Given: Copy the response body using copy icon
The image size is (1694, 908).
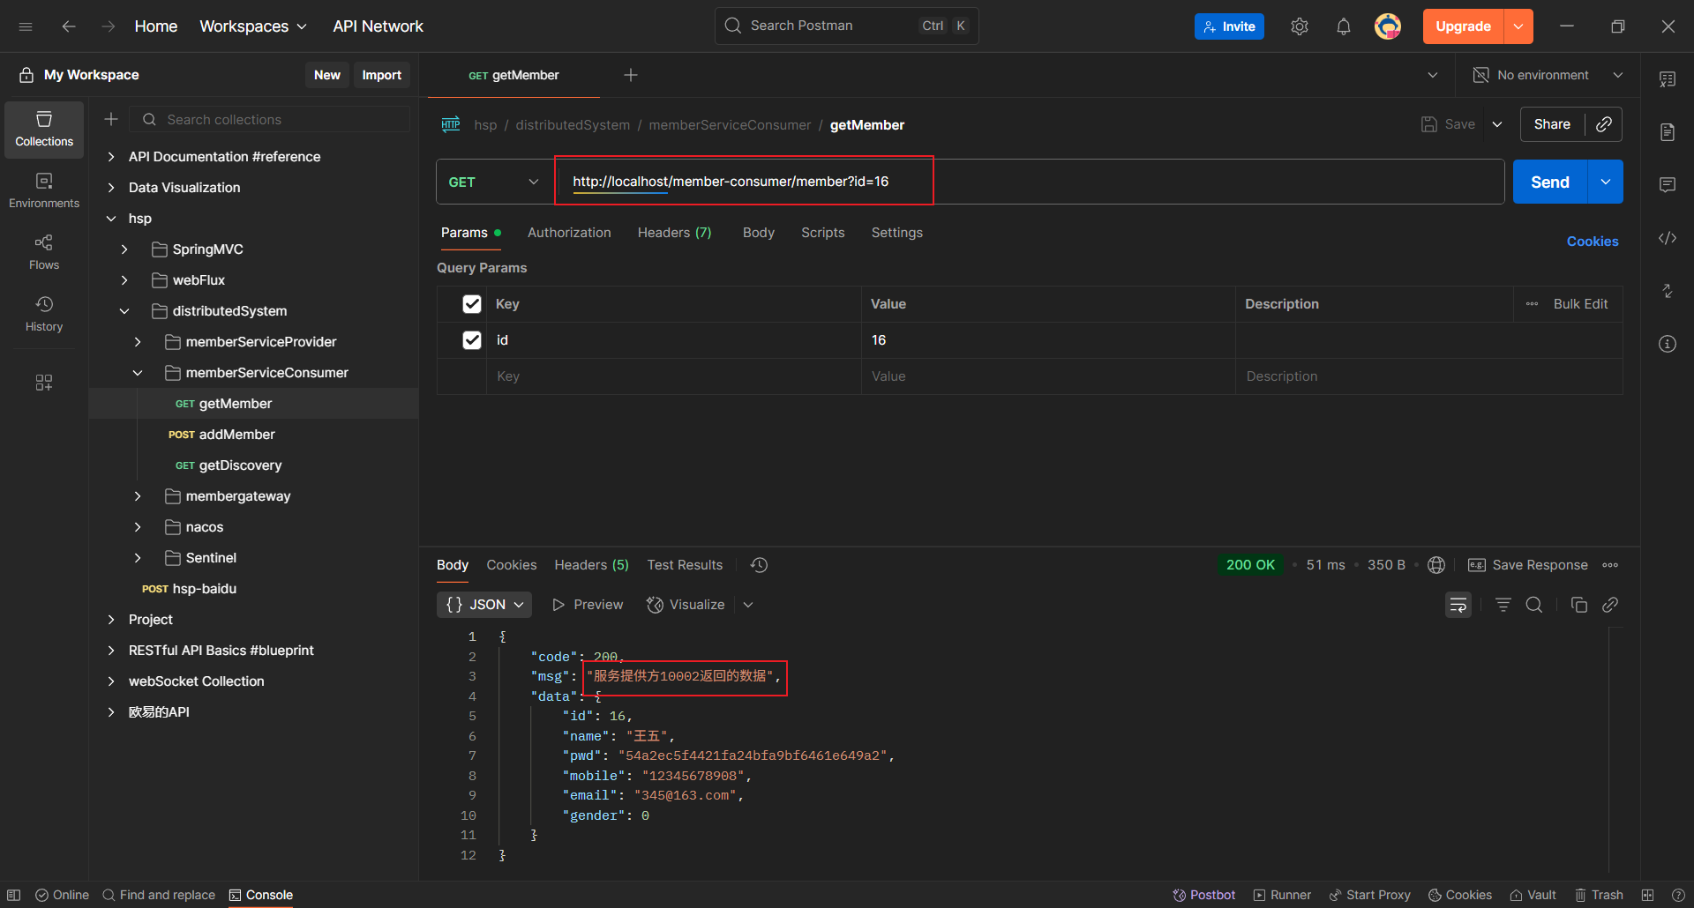Looking at the screenshot, I should click(1578, 605).
